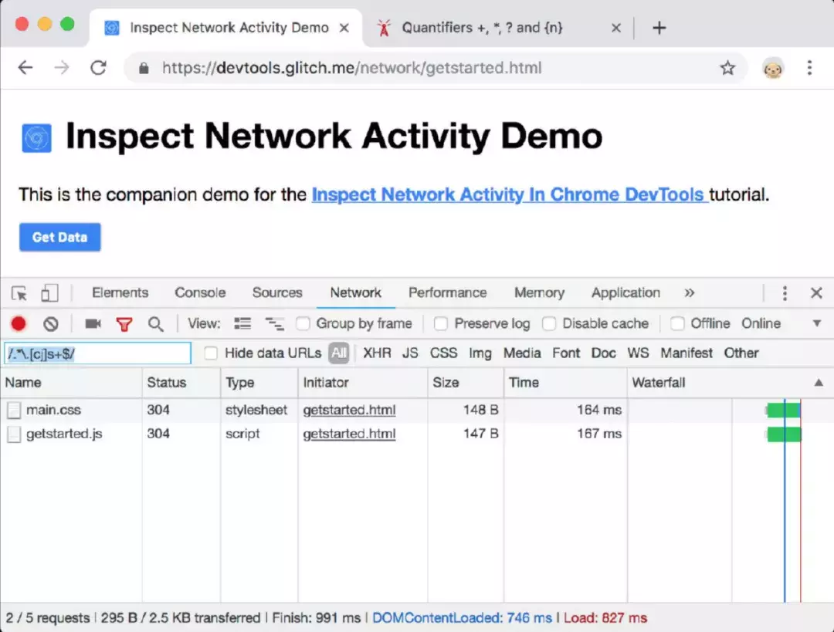Open the Performance tab

(447, 293)
